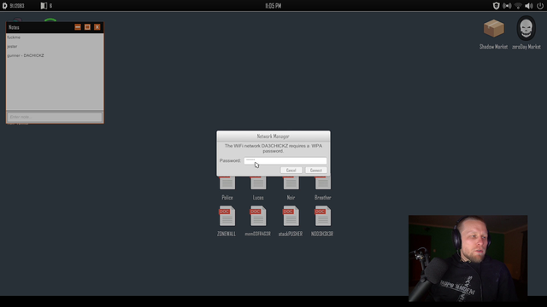This screenshot has width=547, height=307.
Task: Open the Lucas document icon
Action: point(258,183)
